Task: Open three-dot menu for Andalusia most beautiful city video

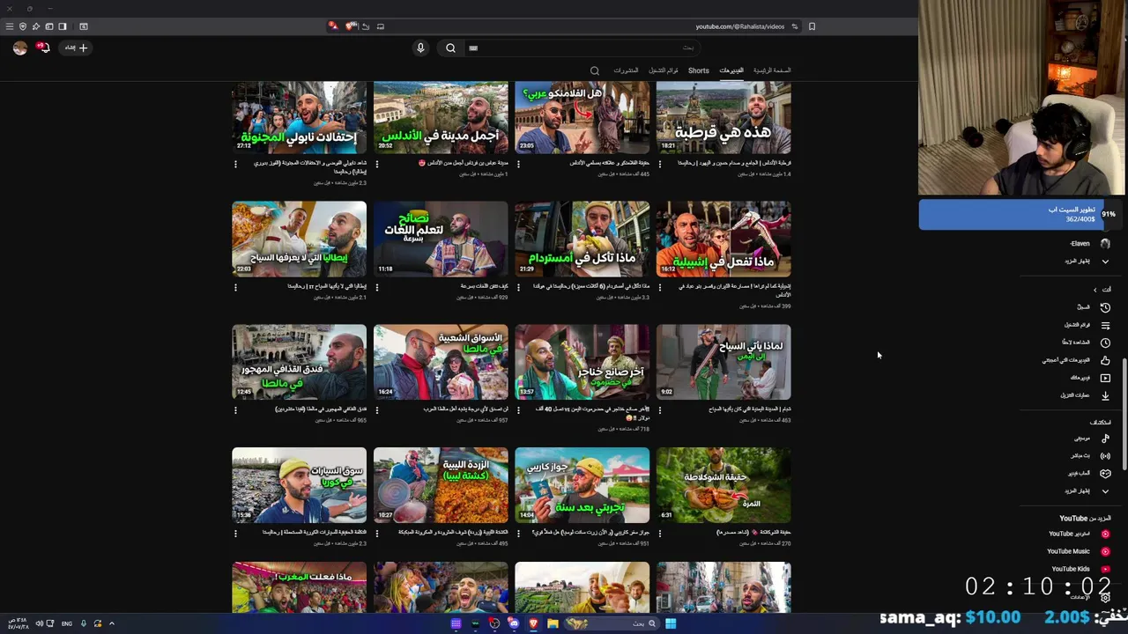Action: point(376,164)
